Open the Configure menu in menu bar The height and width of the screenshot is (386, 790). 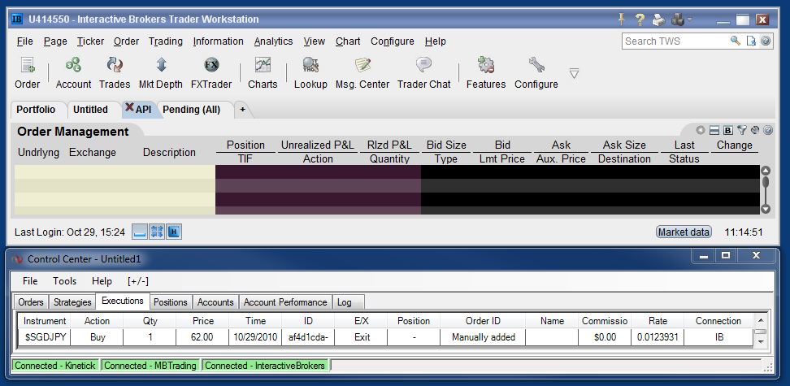coord(393,41)
